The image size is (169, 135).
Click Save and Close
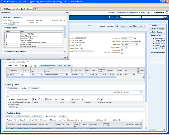click(x=132, y=26)
